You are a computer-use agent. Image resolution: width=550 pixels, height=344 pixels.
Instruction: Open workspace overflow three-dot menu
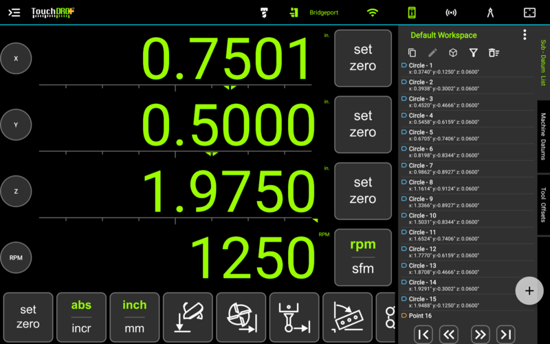point(525,35)
